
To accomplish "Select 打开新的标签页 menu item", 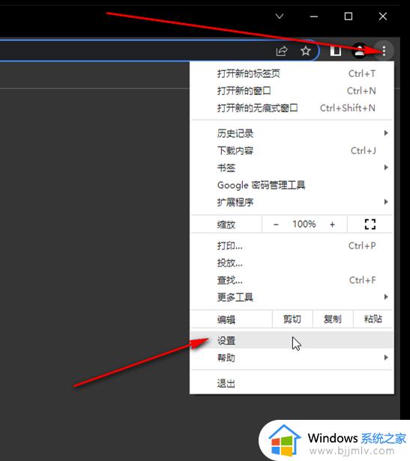I will (x=292, y=73).
